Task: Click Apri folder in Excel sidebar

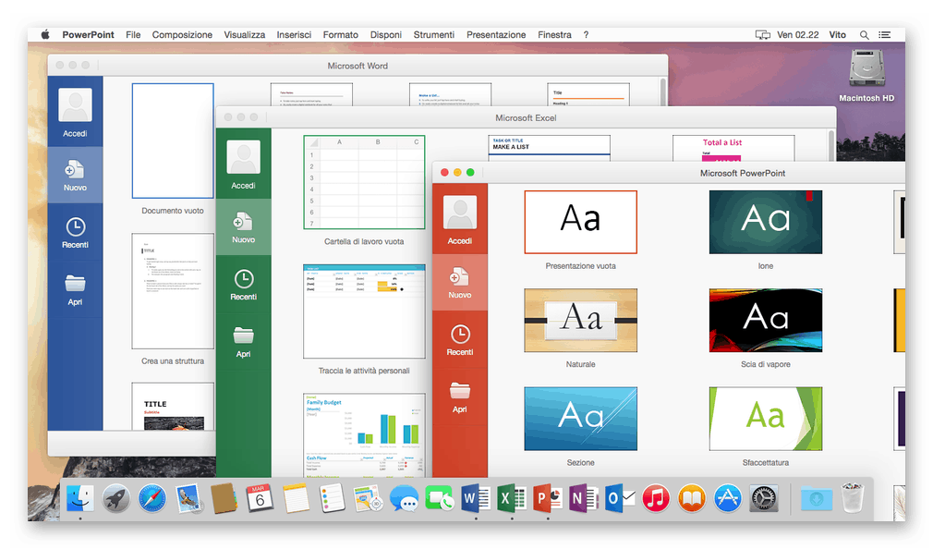Action: [x=243, y=342]
